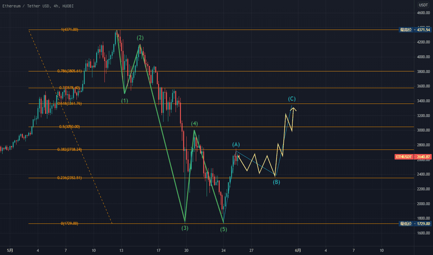Viewport: 433px width, 255px height.
Task: Select the 0.5(3050.00) Fibonacci level label
Action: [x=69, y=127]
